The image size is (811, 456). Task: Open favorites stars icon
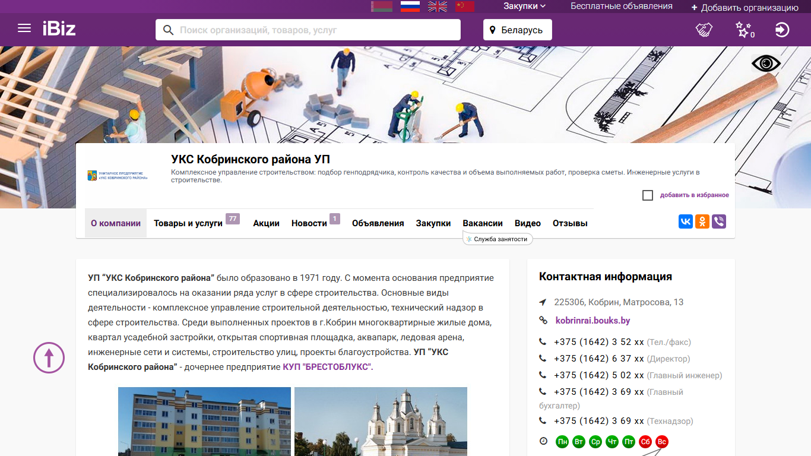(744, 30)
